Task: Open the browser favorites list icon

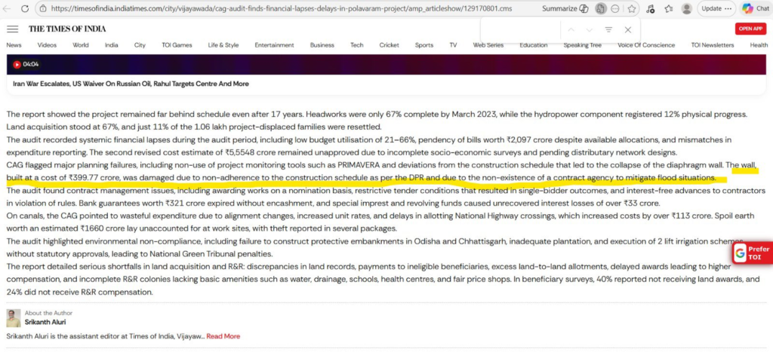Action: coord(668,8)
